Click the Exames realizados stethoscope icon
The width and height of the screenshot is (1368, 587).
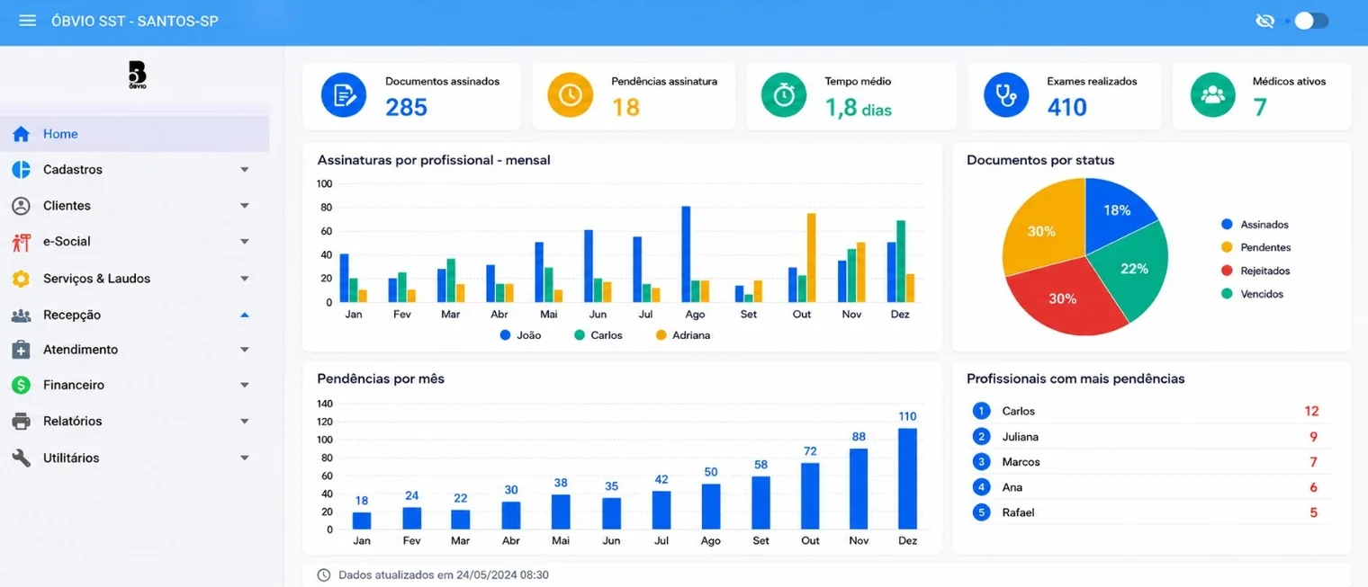click(1006, 95)
